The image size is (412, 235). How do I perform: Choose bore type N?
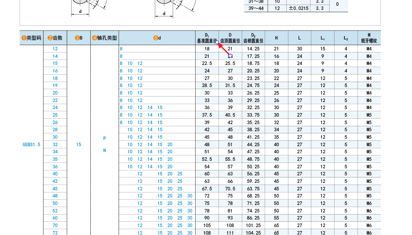point(104,150)
